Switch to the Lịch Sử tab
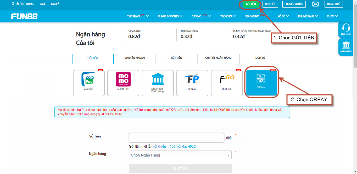This screenshot has width=357, height=174. click(x=260, y=59)
